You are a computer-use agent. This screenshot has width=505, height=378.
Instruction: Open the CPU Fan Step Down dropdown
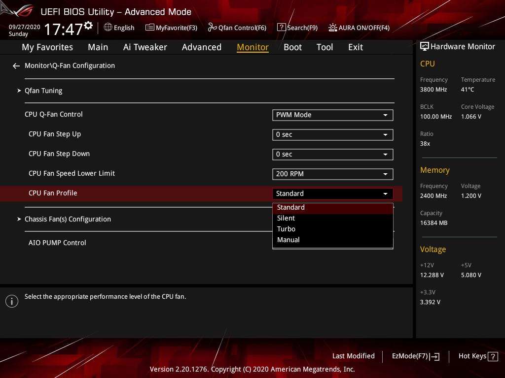tap(333, 154)
